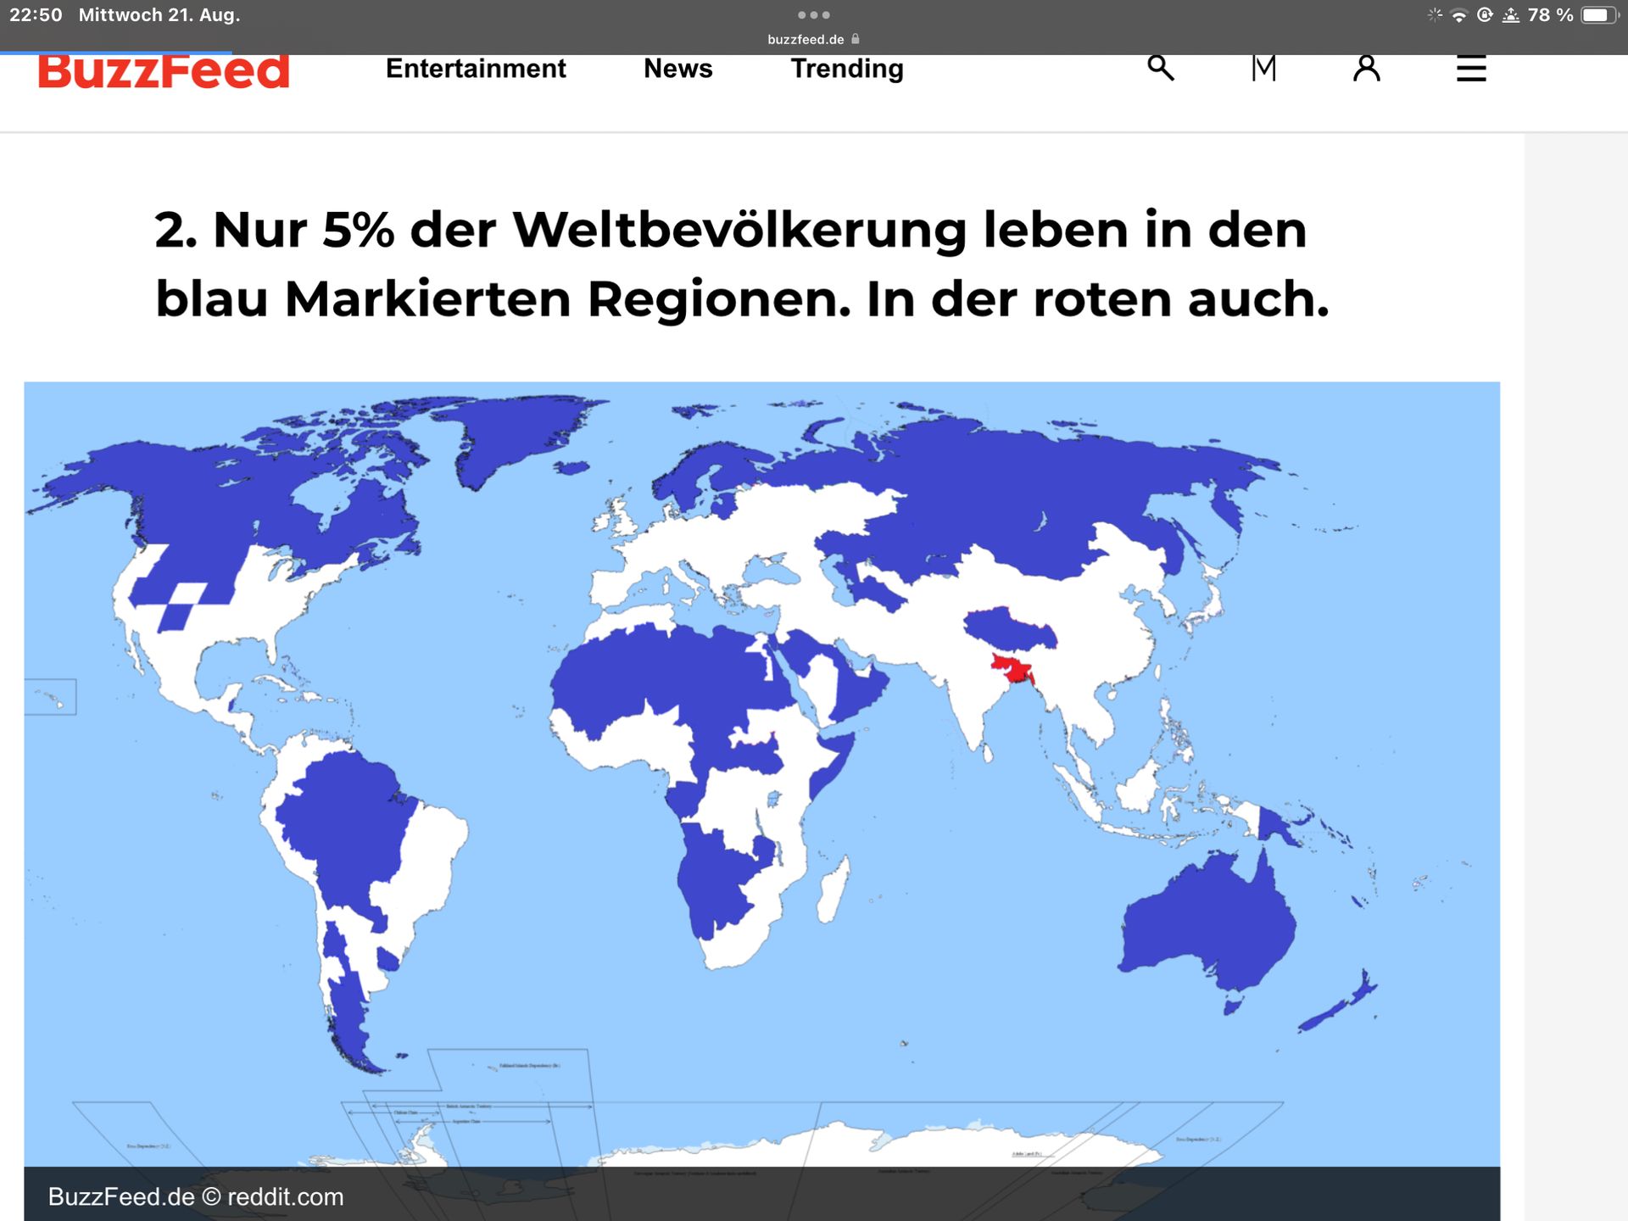Tap the battery indicator icon
Viewport: 1628px width, 1221px height.
[1599, 15]
